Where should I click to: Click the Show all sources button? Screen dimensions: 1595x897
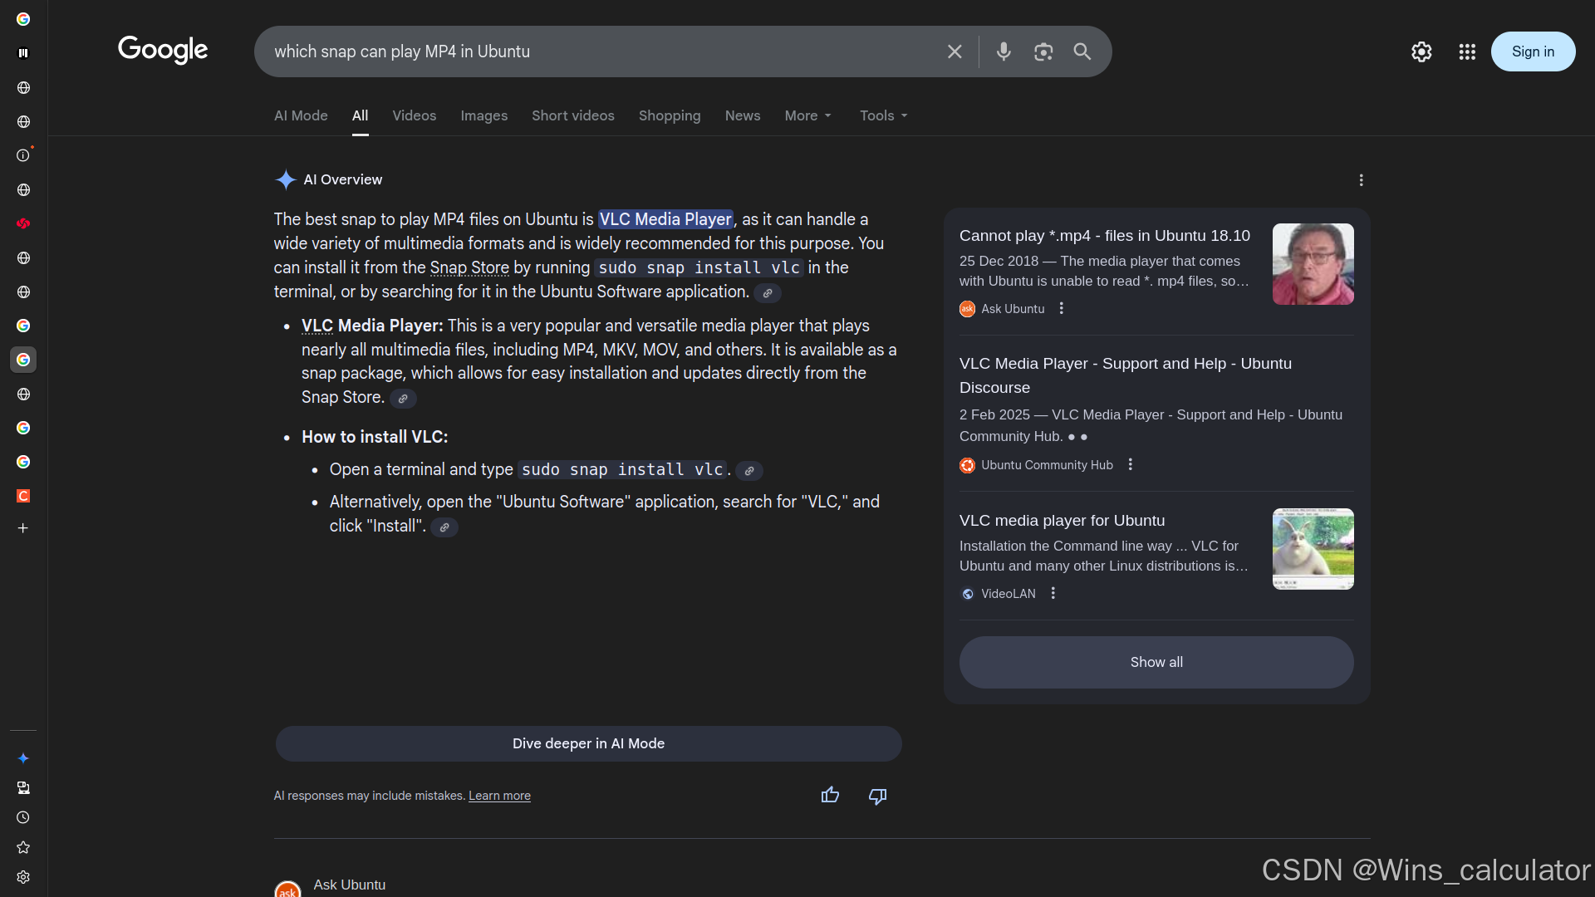pyautogui.click(x=1156, y=662)
